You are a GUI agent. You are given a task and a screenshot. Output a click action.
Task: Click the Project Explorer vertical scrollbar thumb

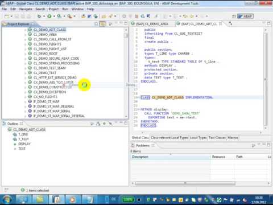(126, 35)
